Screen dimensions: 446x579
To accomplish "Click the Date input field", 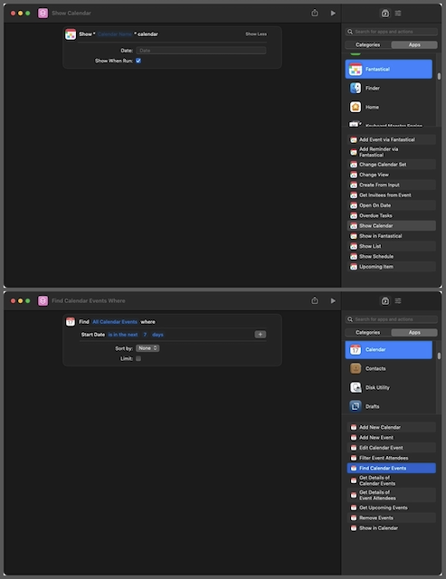I will point(201,51).
